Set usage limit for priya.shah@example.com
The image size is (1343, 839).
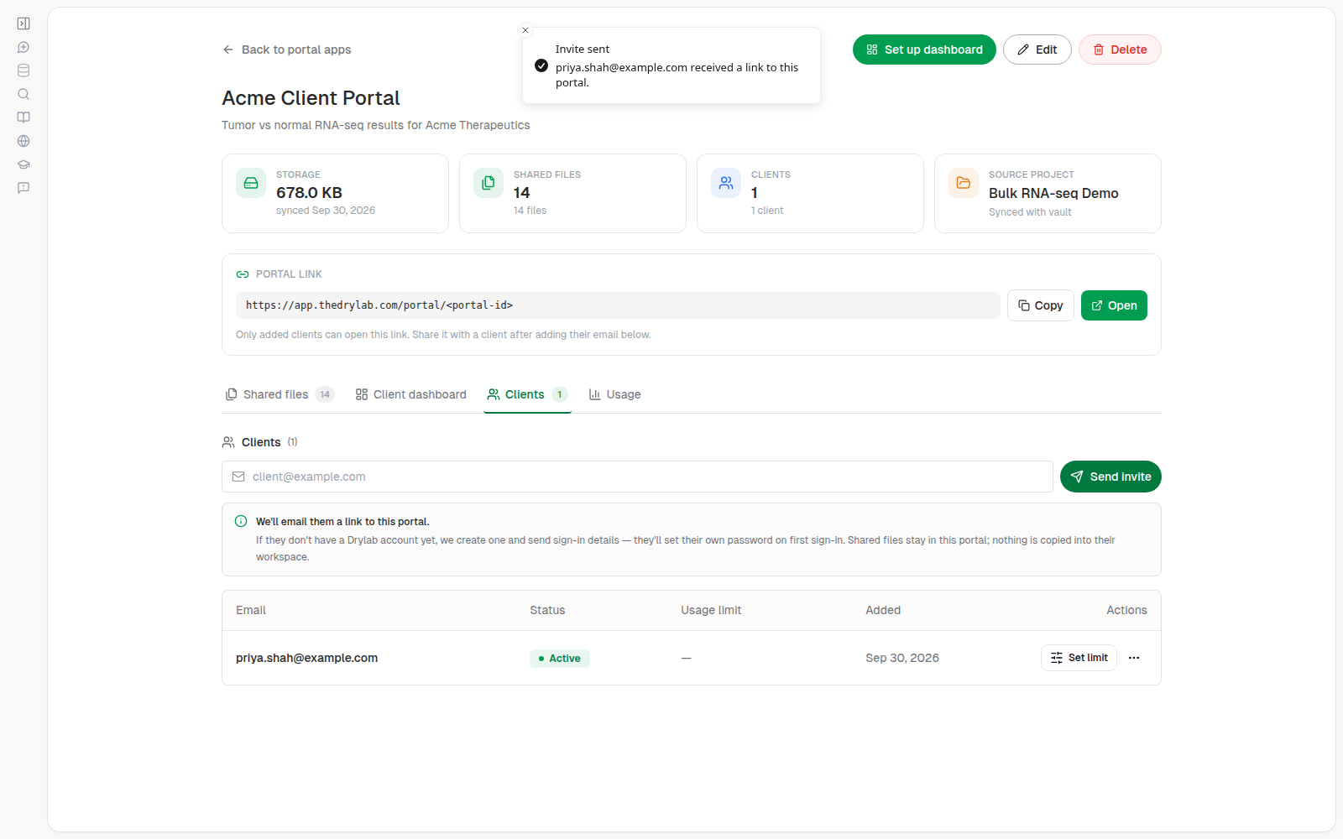(x=1079, y=658)
